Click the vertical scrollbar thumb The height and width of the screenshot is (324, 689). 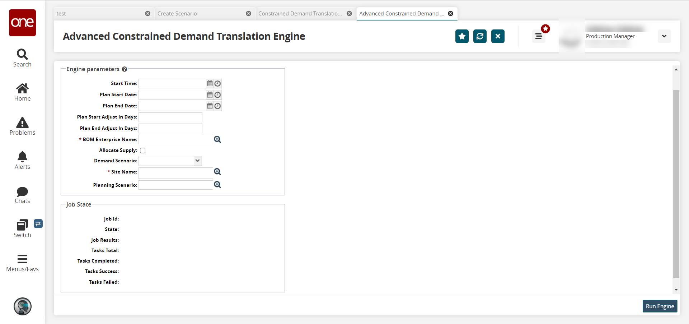676,184
